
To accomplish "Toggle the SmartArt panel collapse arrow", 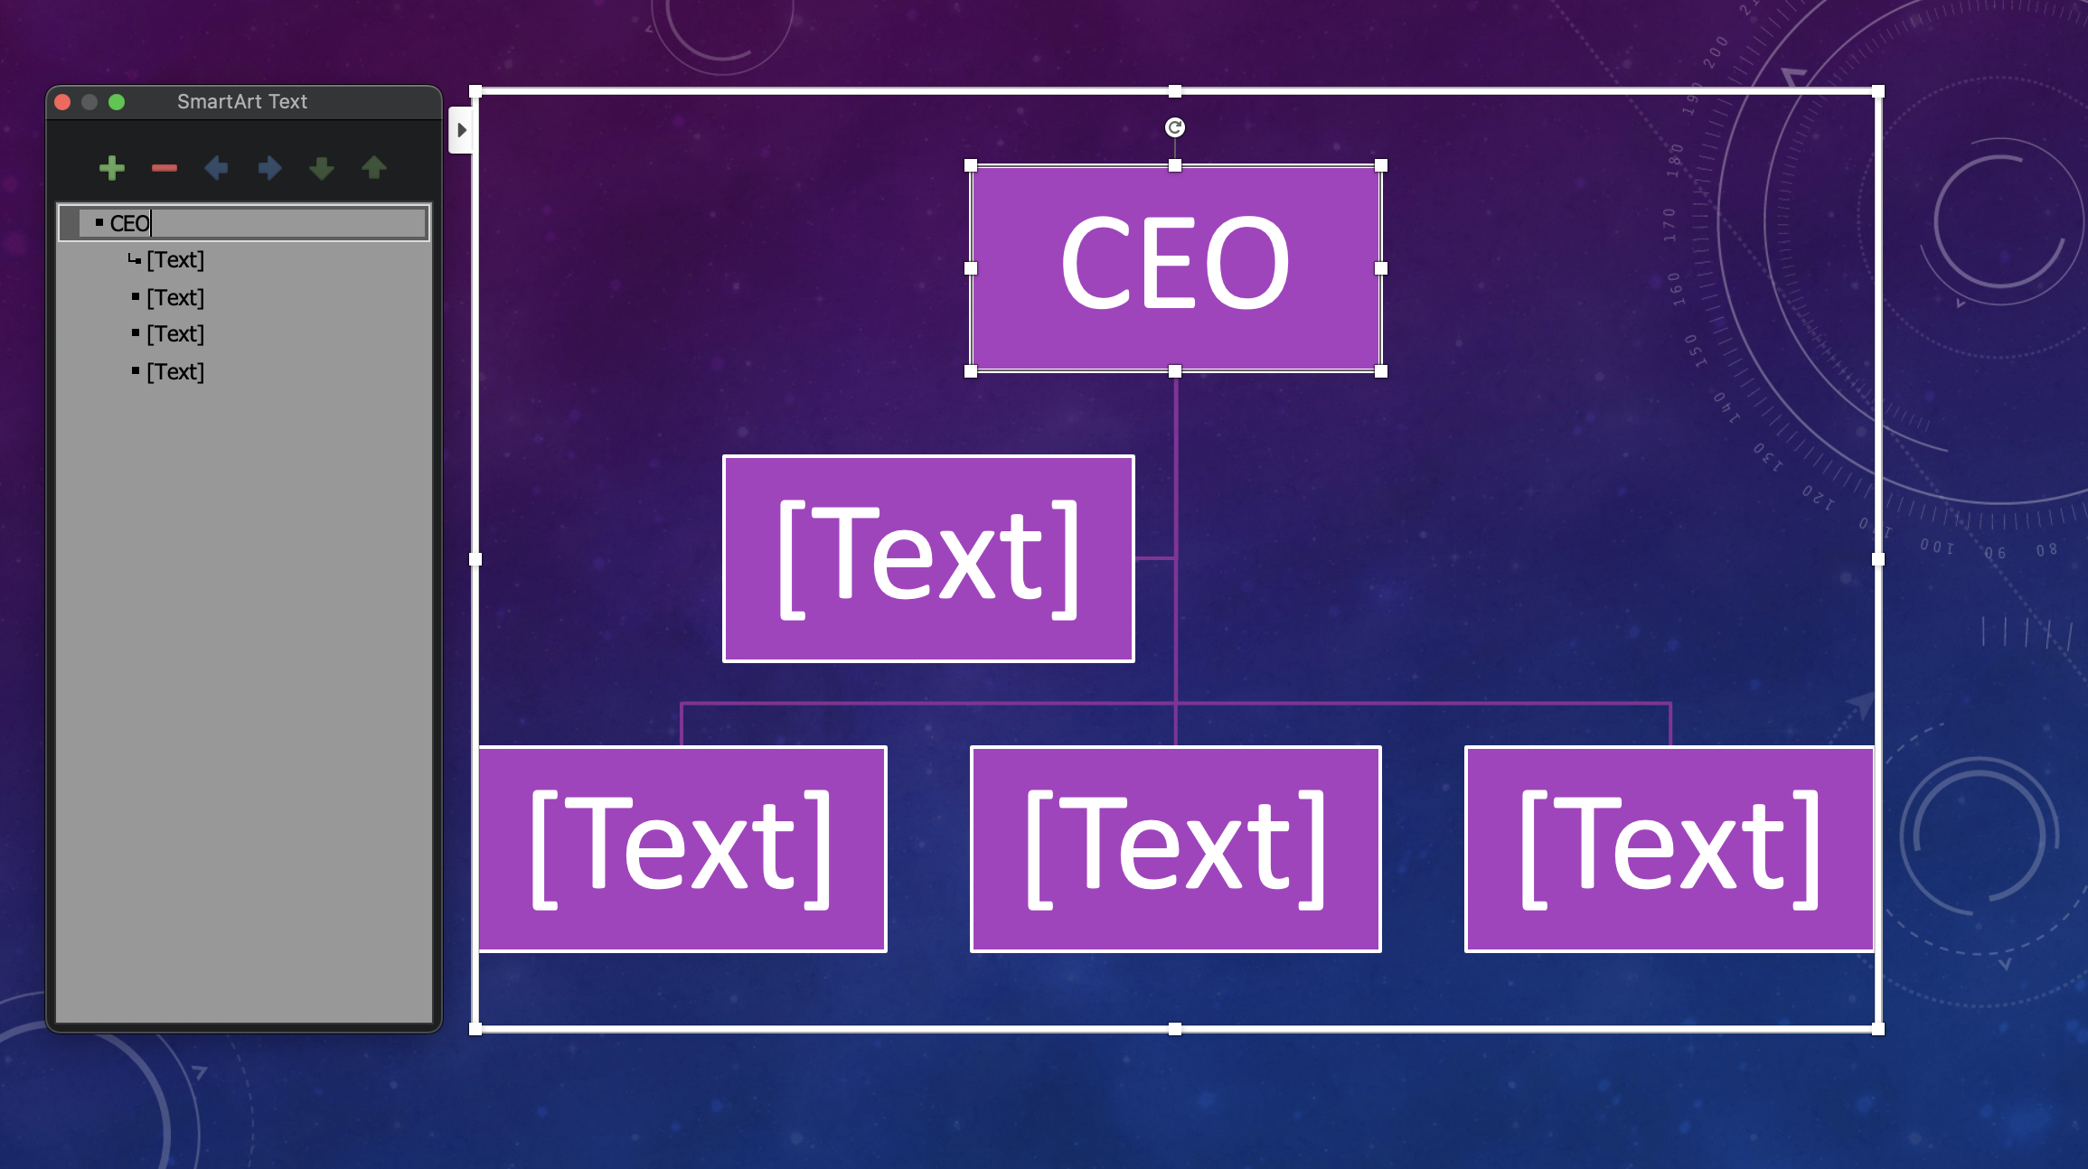I will click(463, 130).
